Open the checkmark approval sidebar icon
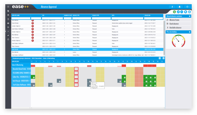 pos(8,36)
